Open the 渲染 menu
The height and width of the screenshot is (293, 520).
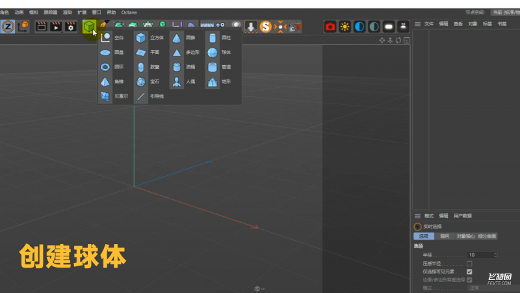click(x=68, y=12)
